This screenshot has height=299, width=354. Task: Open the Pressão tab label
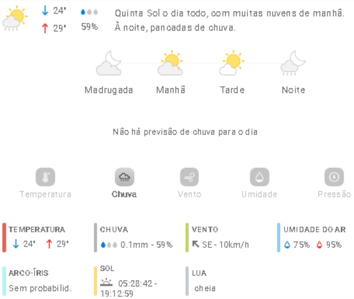334,194
